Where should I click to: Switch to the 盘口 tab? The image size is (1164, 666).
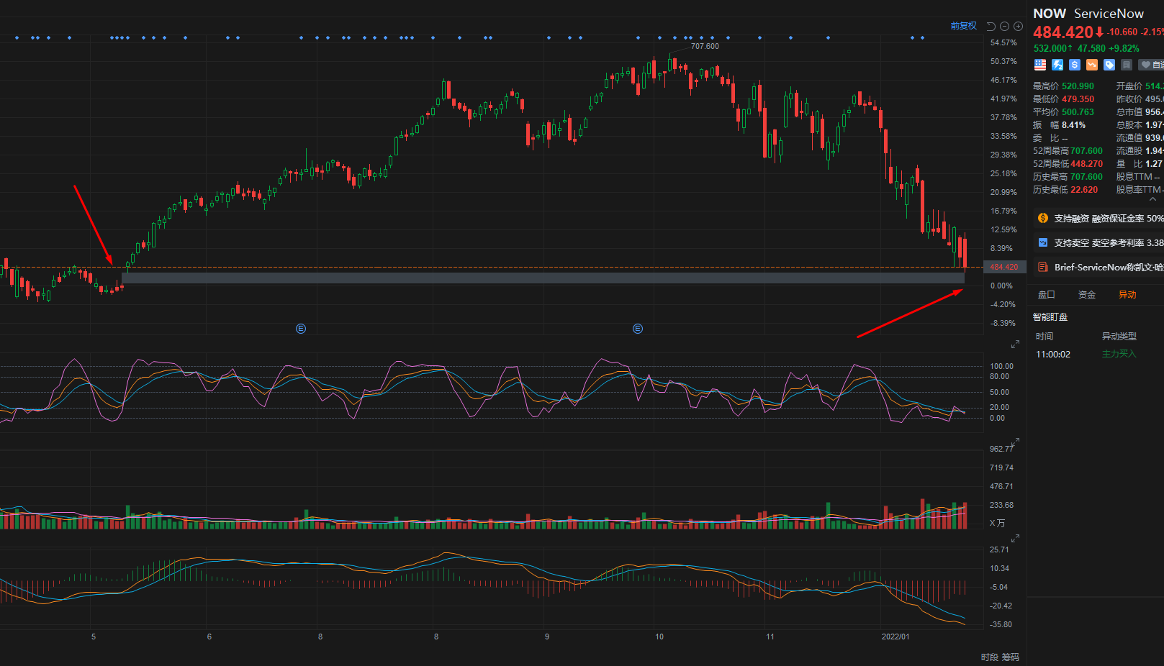(1046, 295)
